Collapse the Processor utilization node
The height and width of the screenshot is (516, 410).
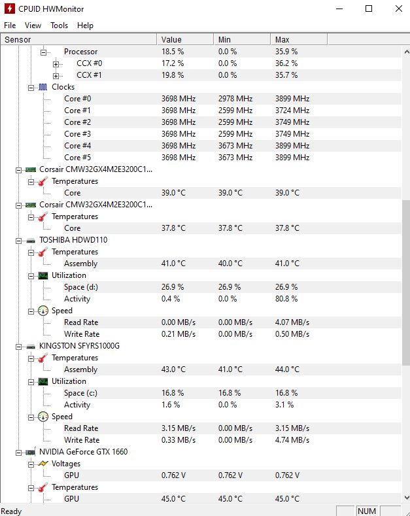(x=43, y=52)
